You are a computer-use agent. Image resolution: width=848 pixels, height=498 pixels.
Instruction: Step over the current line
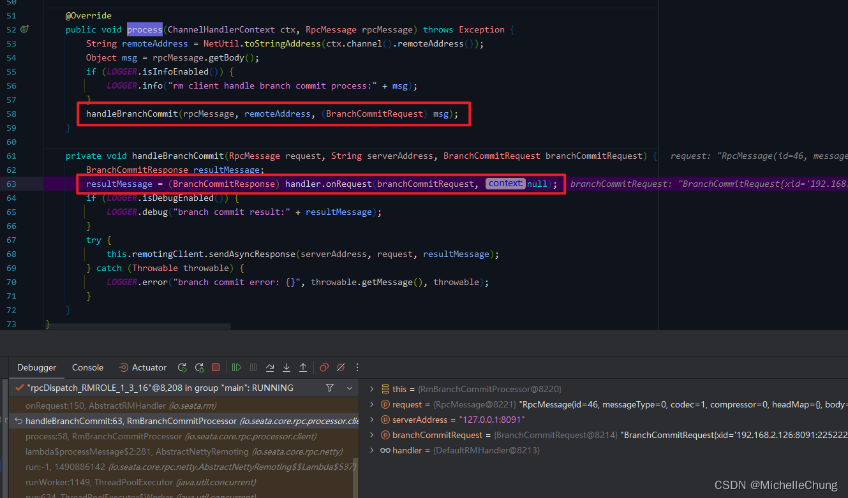click(270, 367)
